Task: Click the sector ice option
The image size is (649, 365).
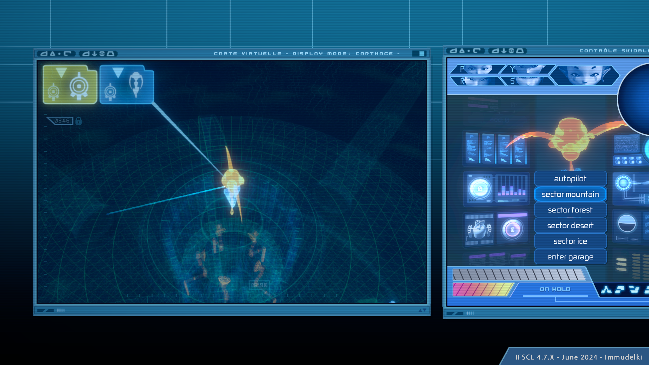Action: pos(570,241)
